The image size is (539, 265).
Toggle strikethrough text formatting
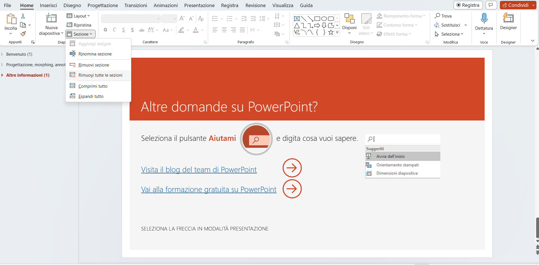click(x=141, y=29)
